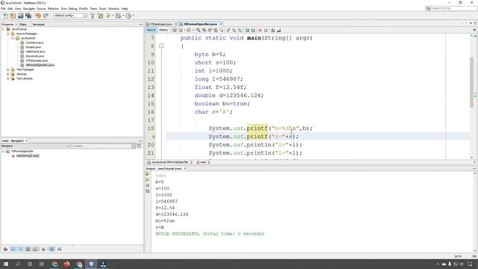This screenshot has height=269, width=478.
Task: Click the Build Project hammer icon
Action: tap(93, 16)
